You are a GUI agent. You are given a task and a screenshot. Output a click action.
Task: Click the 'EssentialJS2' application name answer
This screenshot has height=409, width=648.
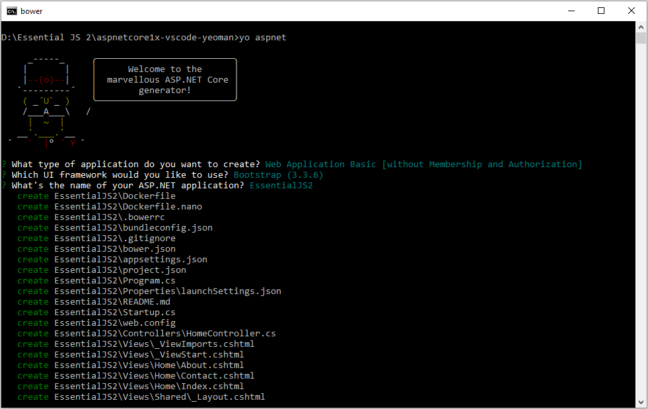281,185
